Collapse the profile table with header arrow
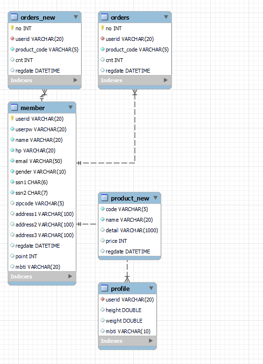Image resolution: width=263 pixels, height=364 pixels. pyautogui.click(x=151, y=288)
